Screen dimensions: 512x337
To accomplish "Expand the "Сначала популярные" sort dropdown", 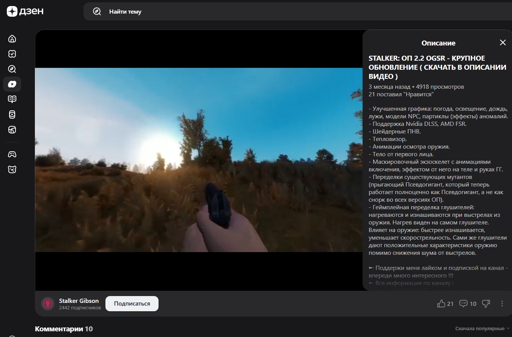I will click(482, 329).
